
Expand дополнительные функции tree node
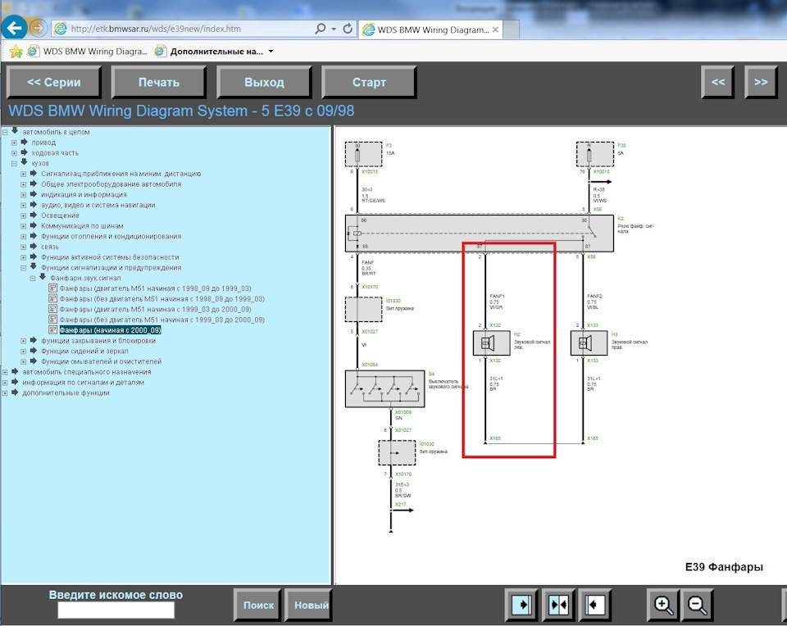click(x=5, y=393)
